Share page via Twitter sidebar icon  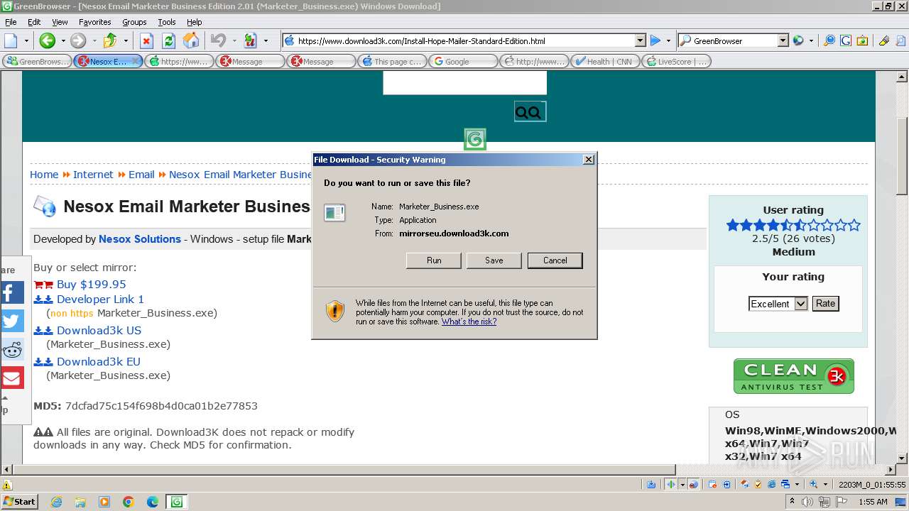[x=12, y=321]
